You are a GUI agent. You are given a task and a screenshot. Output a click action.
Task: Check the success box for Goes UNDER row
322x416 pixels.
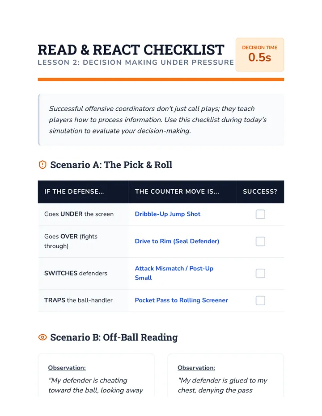point(260,214)
